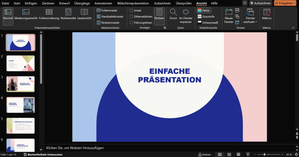Screen dimensions: 299x157
Task: Open Neues Fenster
Action: click(x=229, y=15)
